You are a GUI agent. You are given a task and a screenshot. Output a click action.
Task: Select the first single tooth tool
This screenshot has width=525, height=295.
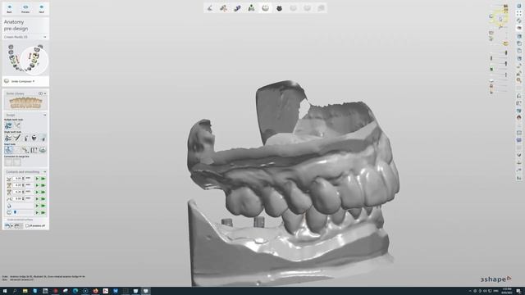[8, 138]
